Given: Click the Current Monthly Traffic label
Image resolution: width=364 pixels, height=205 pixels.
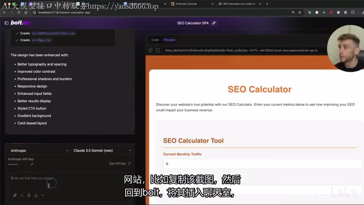Looking at the screenshot, I should click(182, 154).
